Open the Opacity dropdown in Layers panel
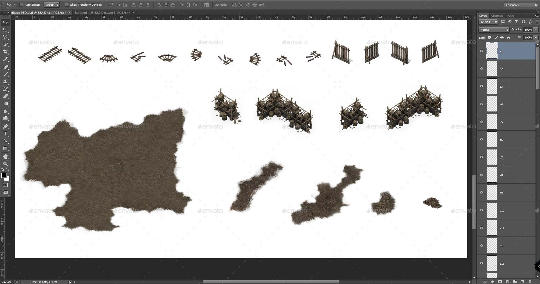 point(535,29)
